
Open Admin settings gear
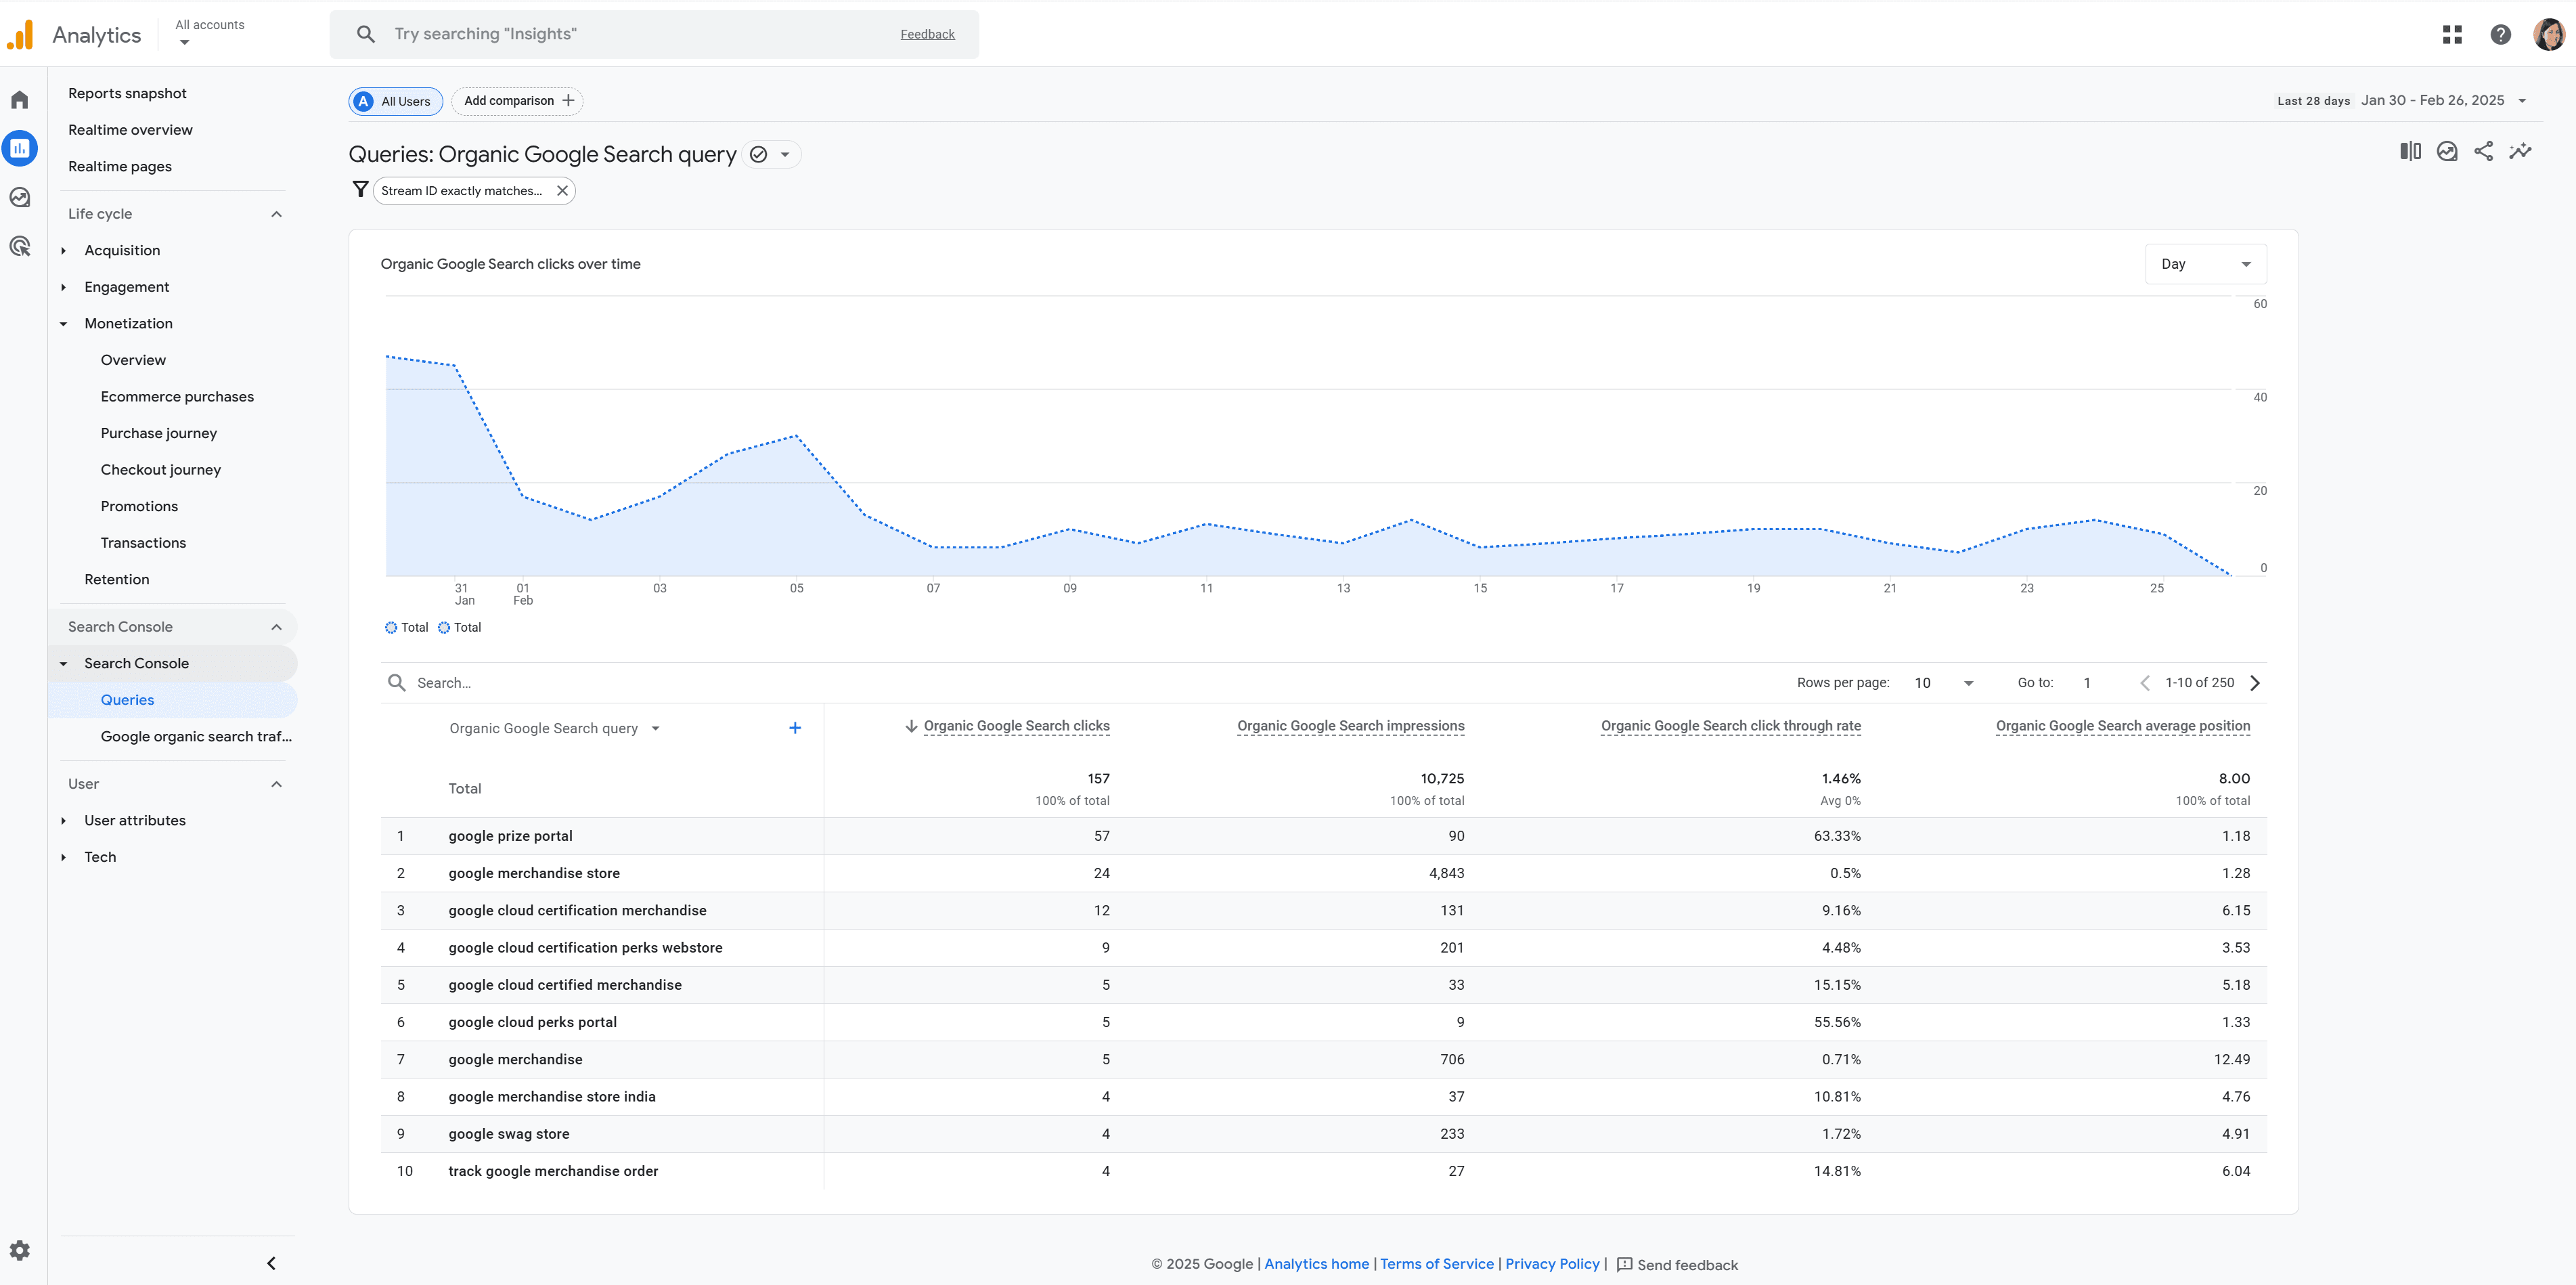coord(20,1250)
